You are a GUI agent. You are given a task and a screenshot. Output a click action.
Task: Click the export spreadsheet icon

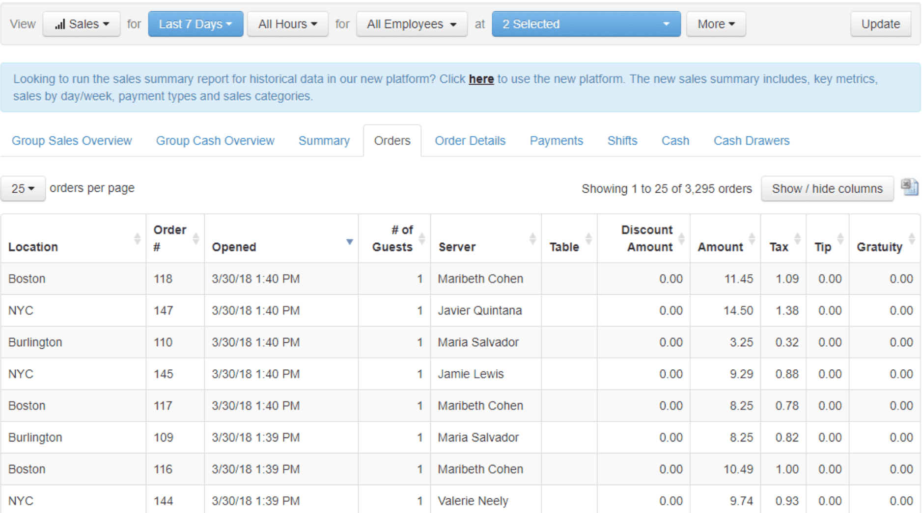(x=909, y=187)
